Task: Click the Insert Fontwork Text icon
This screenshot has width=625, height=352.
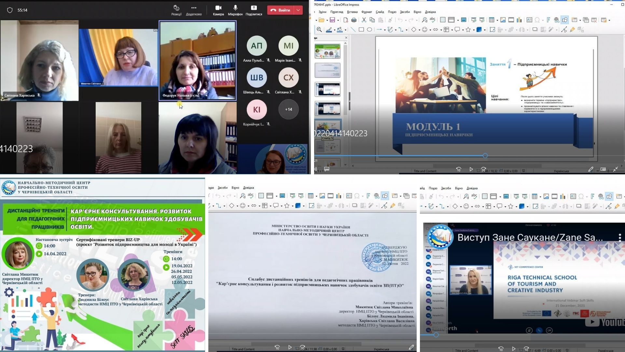Action: pos(549,20)
